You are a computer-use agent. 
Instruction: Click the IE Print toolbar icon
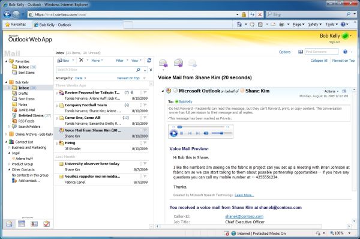click(281, 25)
